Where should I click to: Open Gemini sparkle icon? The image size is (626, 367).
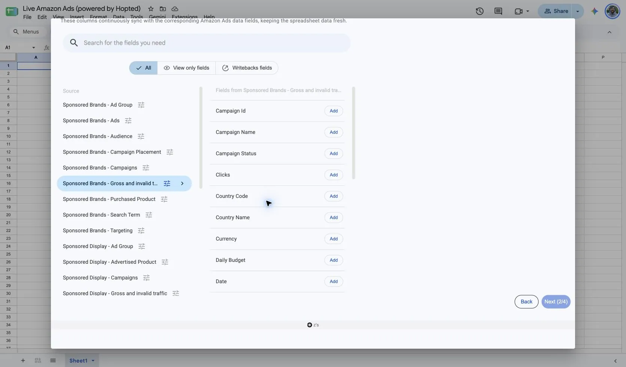pyautogui.click(x=595, y=11)
